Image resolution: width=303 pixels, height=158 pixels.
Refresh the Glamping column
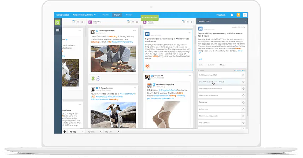(x=129, y=22)
